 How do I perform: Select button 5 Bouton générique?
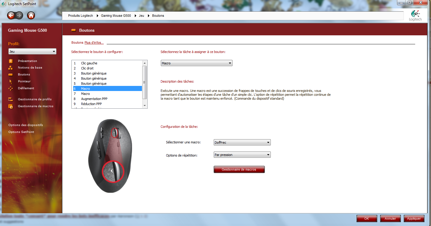point(107,84)
